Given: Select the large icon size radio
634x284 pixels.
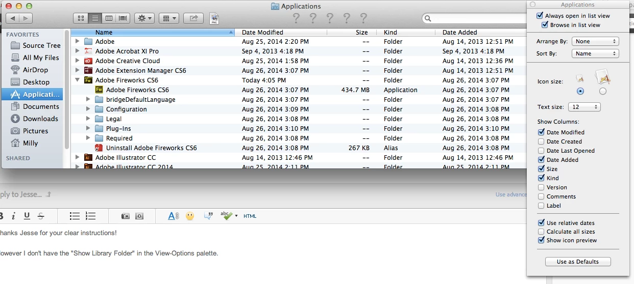Looking at the screenshot, I should coord(603,91).
